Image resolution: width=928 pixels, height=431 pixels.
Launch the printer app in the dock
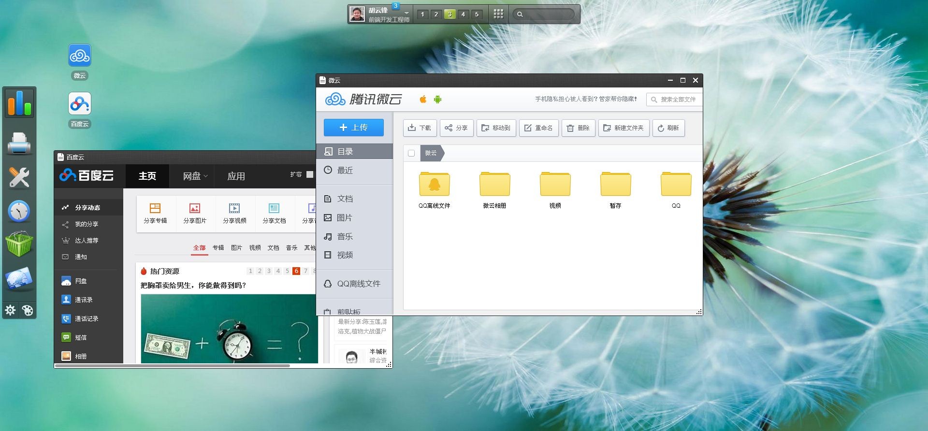click(x=19, y=143)
